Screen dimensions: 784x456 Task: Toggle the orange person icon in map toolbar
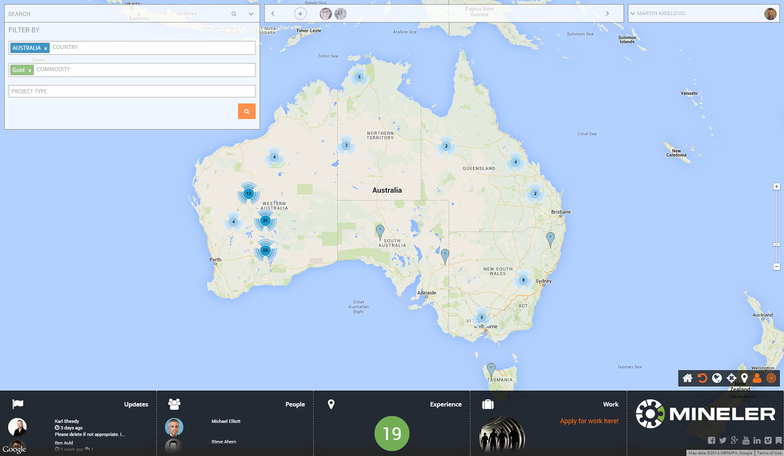coord(757,378)
